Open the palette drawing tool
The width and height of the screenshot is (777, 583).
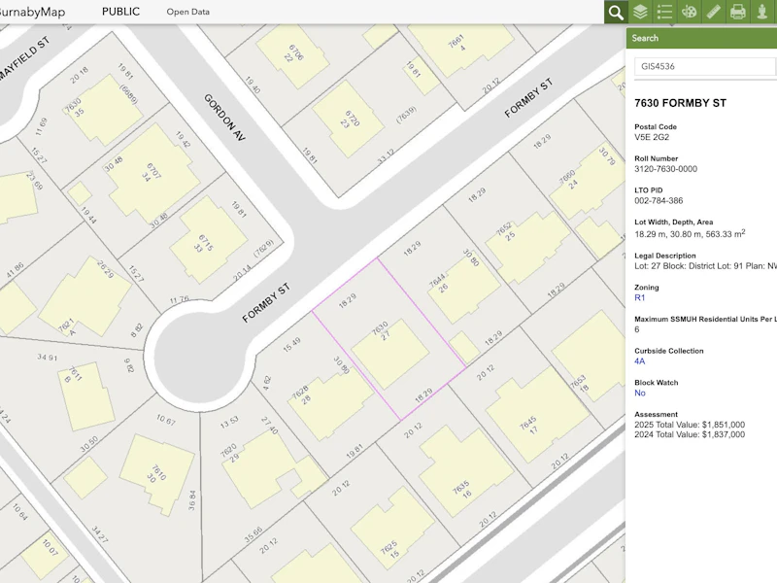689,12
